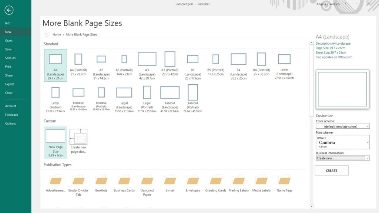The height and width of the screenshot is (213, 379).
Task: Select the A4 Portrait page size
Action: coord(78,64)
